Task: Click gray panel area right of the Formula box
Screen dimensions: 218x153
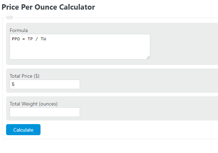Action: click(184, 44)
